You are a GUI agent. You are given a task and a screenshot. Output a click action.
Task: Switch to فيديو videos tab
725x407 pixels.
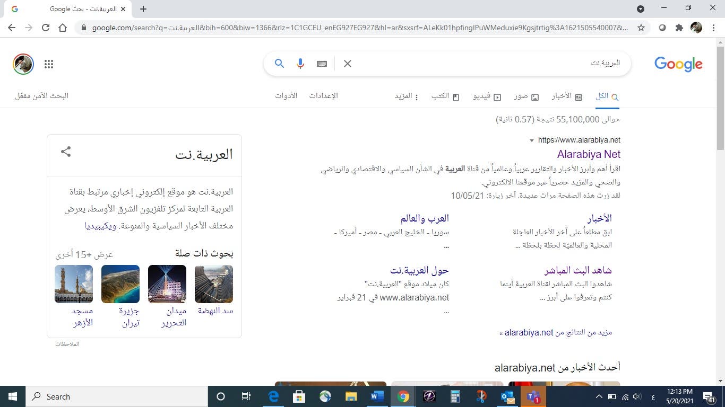487,96
